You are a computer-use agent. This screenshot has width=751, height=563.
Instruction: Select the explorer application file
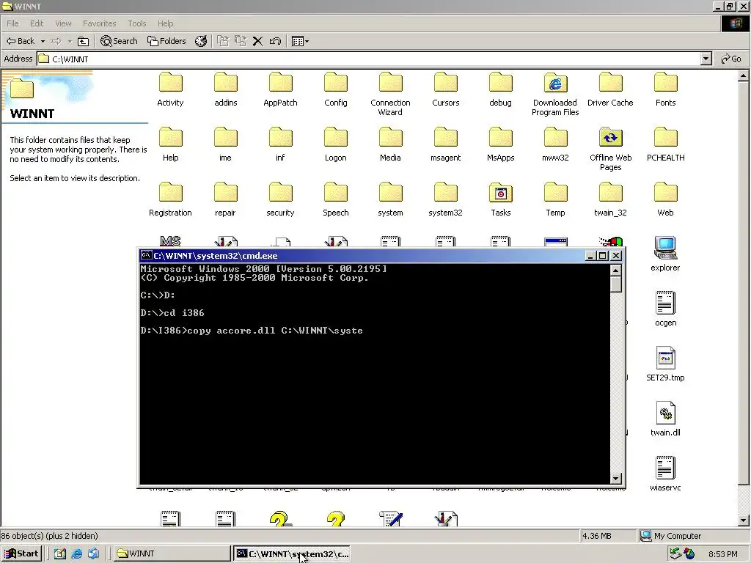tap(665, 254)
